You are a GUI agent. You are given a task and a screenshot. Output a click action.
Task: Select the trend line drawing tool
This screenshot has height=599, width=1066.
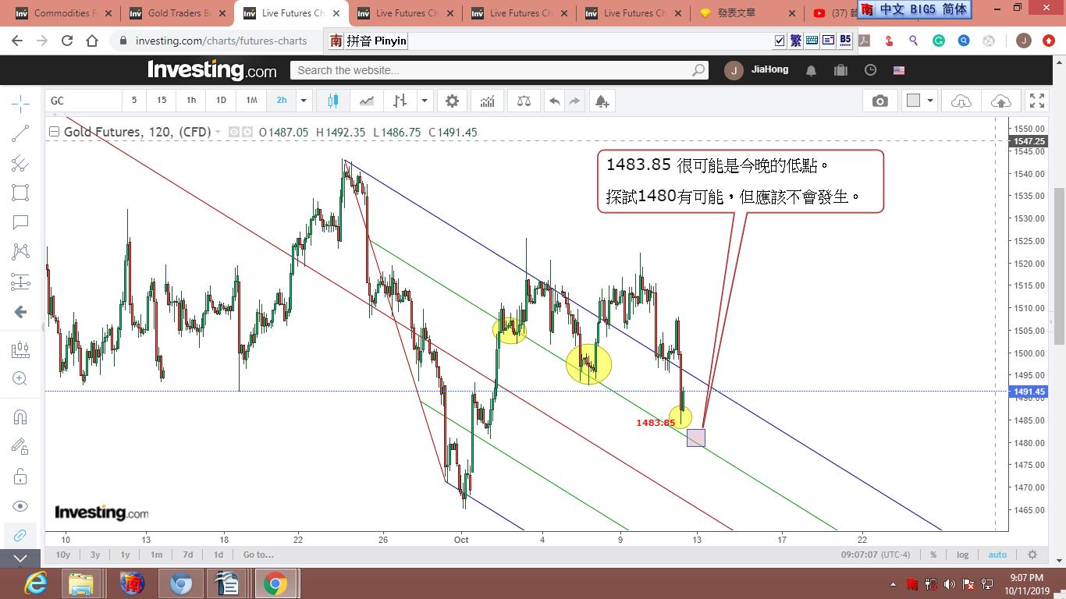[20, 133]
